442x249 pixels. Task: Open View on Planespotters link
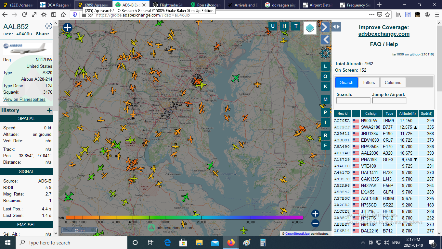[x=24, y=99]
